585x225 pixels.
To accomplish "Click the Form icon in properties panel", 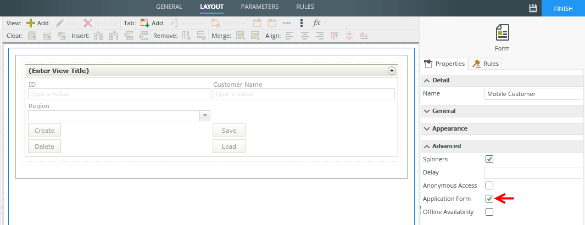I will coord(502,33).
